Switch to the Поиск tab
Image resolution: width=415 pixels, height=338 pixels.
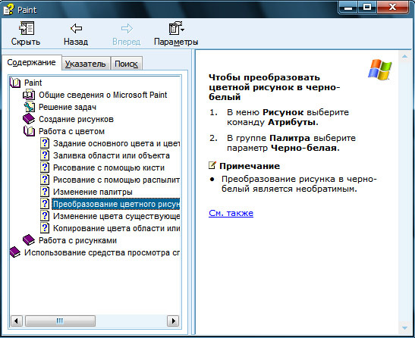coord(126,64)
